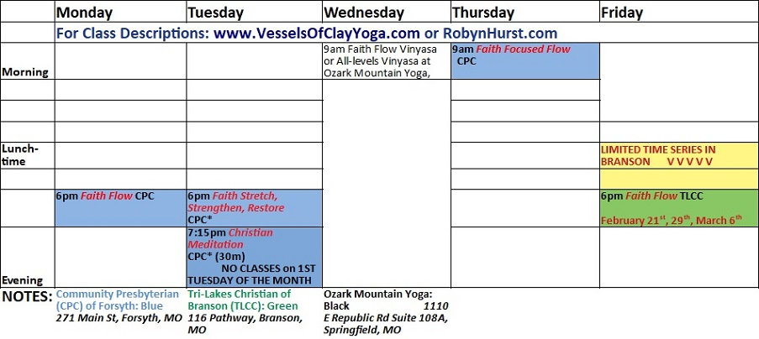Click the Morning row label

tap(25, 72)
